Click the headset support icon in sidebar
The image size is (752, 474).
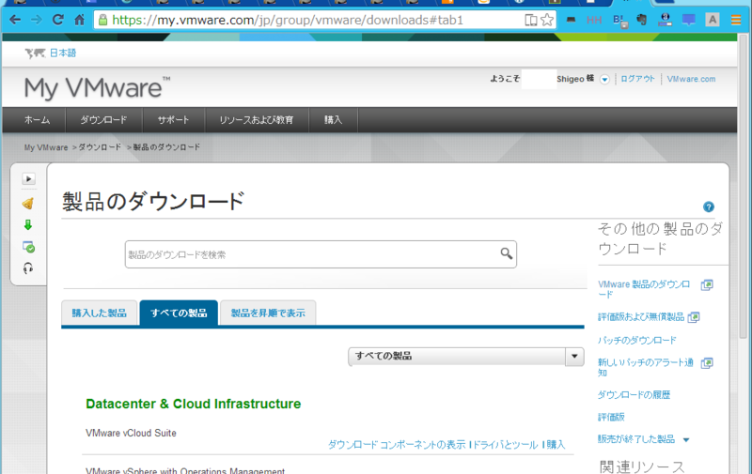coord(28,268)
